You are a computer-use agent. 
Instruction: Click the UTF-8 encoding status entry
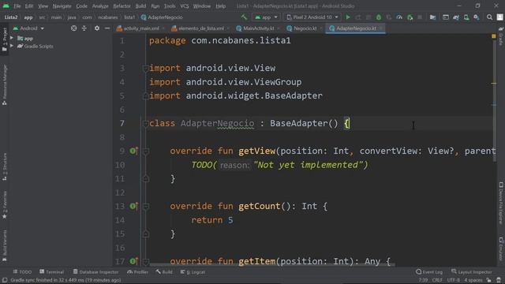point(454,280)
